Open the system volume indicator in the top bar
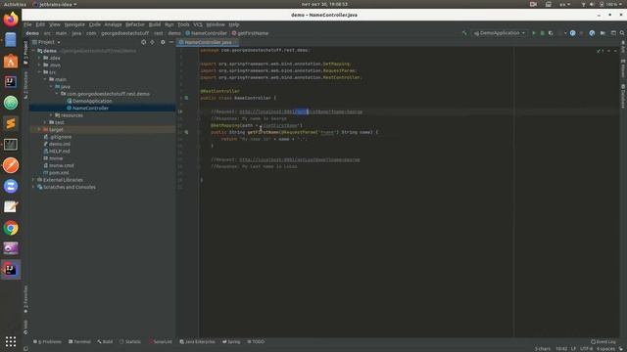This screenshot has height=352, width=627. tap(592, 4)
